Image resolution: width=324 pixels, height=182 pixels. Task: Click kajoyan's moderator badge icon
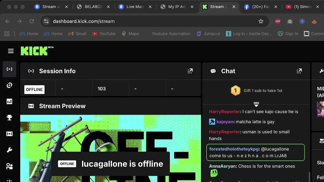[212, 122]
